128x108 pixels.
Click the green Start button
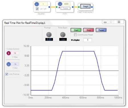[76, 30]
